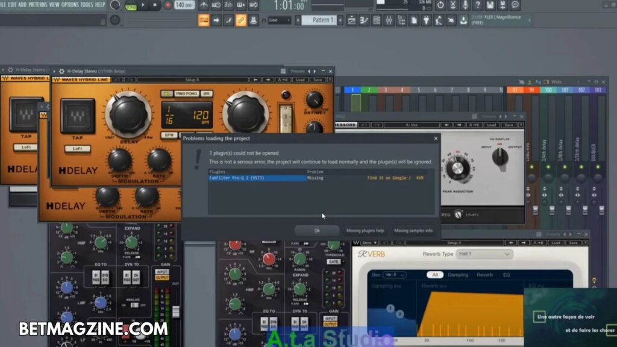Toggle PING PONG on H-Delay
This screenshot has width=617, height=347.
click(187, 93)
